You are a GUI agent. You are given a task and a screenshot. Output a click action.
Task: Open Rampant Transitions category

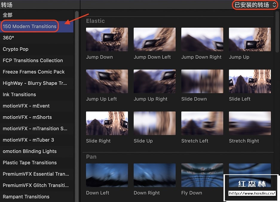37,197
